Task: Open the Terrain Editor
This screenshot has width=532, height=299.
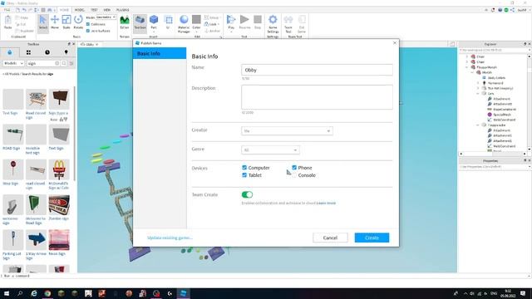Action: click(x=125, y=22)
